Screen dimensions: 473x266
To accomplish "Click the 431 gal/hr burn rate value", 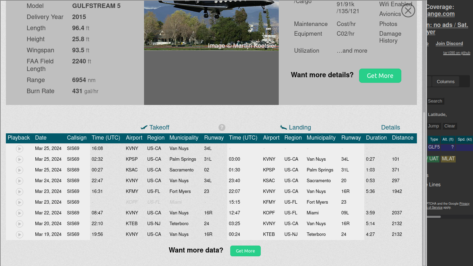I will (x=85, y=91).
